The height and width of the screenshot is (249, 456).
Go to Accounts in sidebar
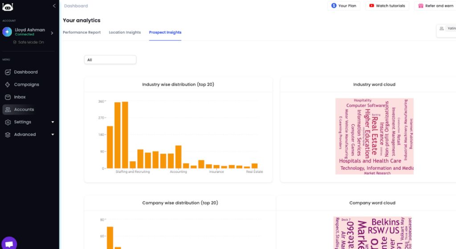(24, 110)
